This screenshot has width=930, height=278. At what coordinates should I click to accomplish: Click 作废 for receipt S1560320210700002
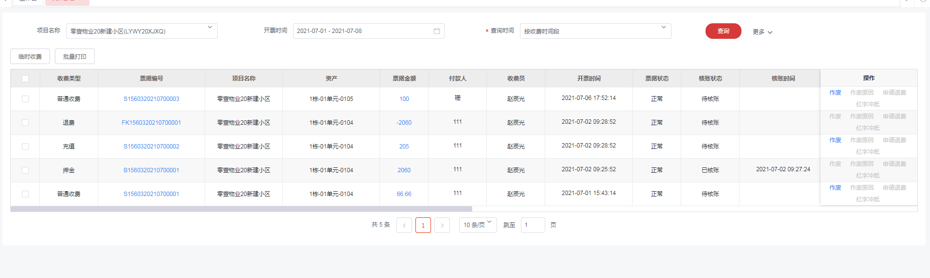(835, 140)
